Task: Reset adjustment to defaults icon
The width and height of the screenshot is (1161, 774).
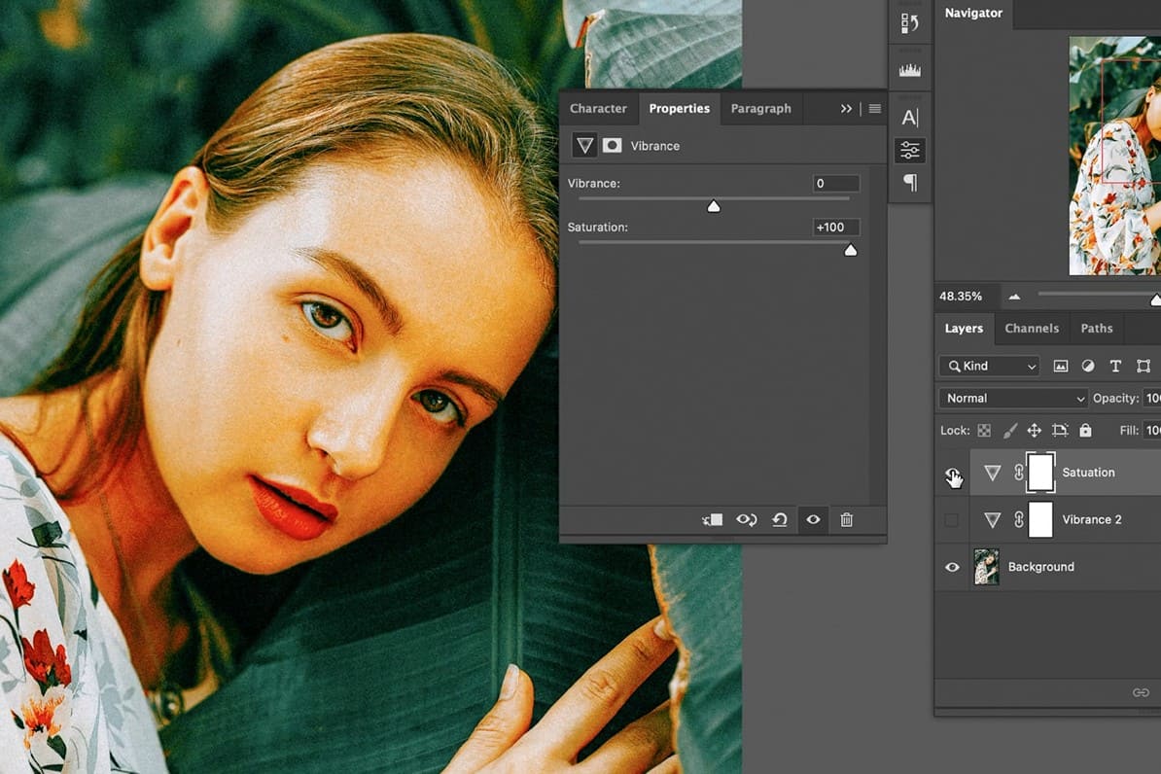Action: [779, 520]
